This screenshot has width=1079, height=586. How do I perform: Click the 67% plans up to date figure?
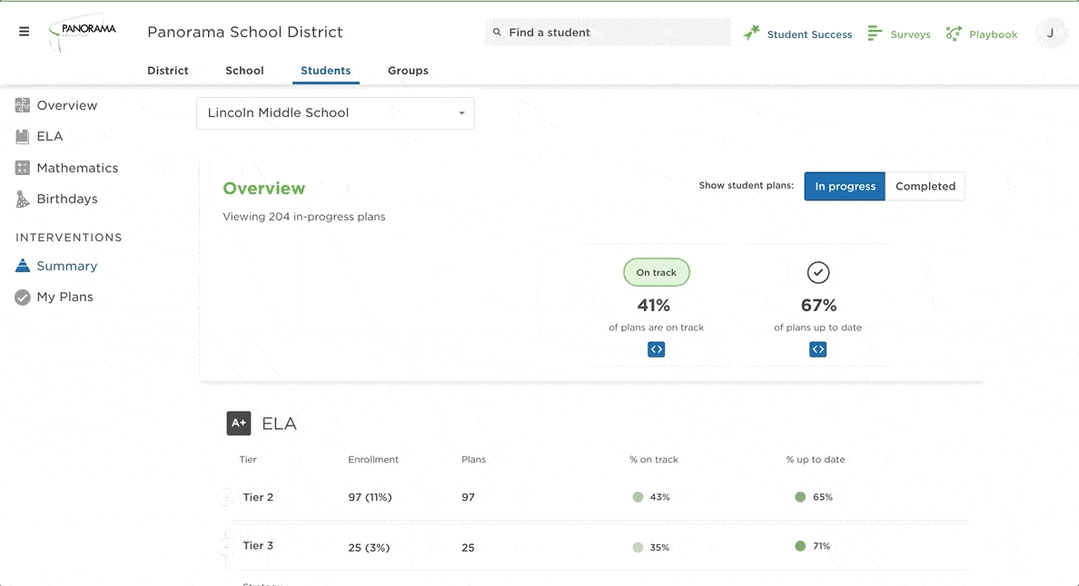point(819,305)
